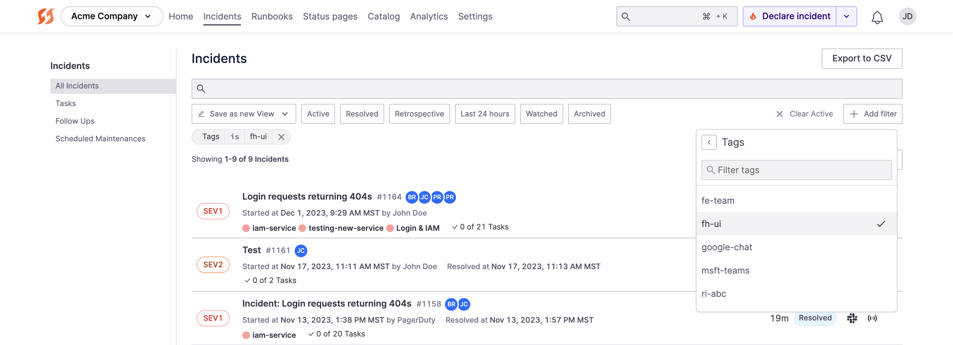This screenshot has height=345, width=953.
Task: Toggle the Resolved quick filter
Action: point(362,114)
